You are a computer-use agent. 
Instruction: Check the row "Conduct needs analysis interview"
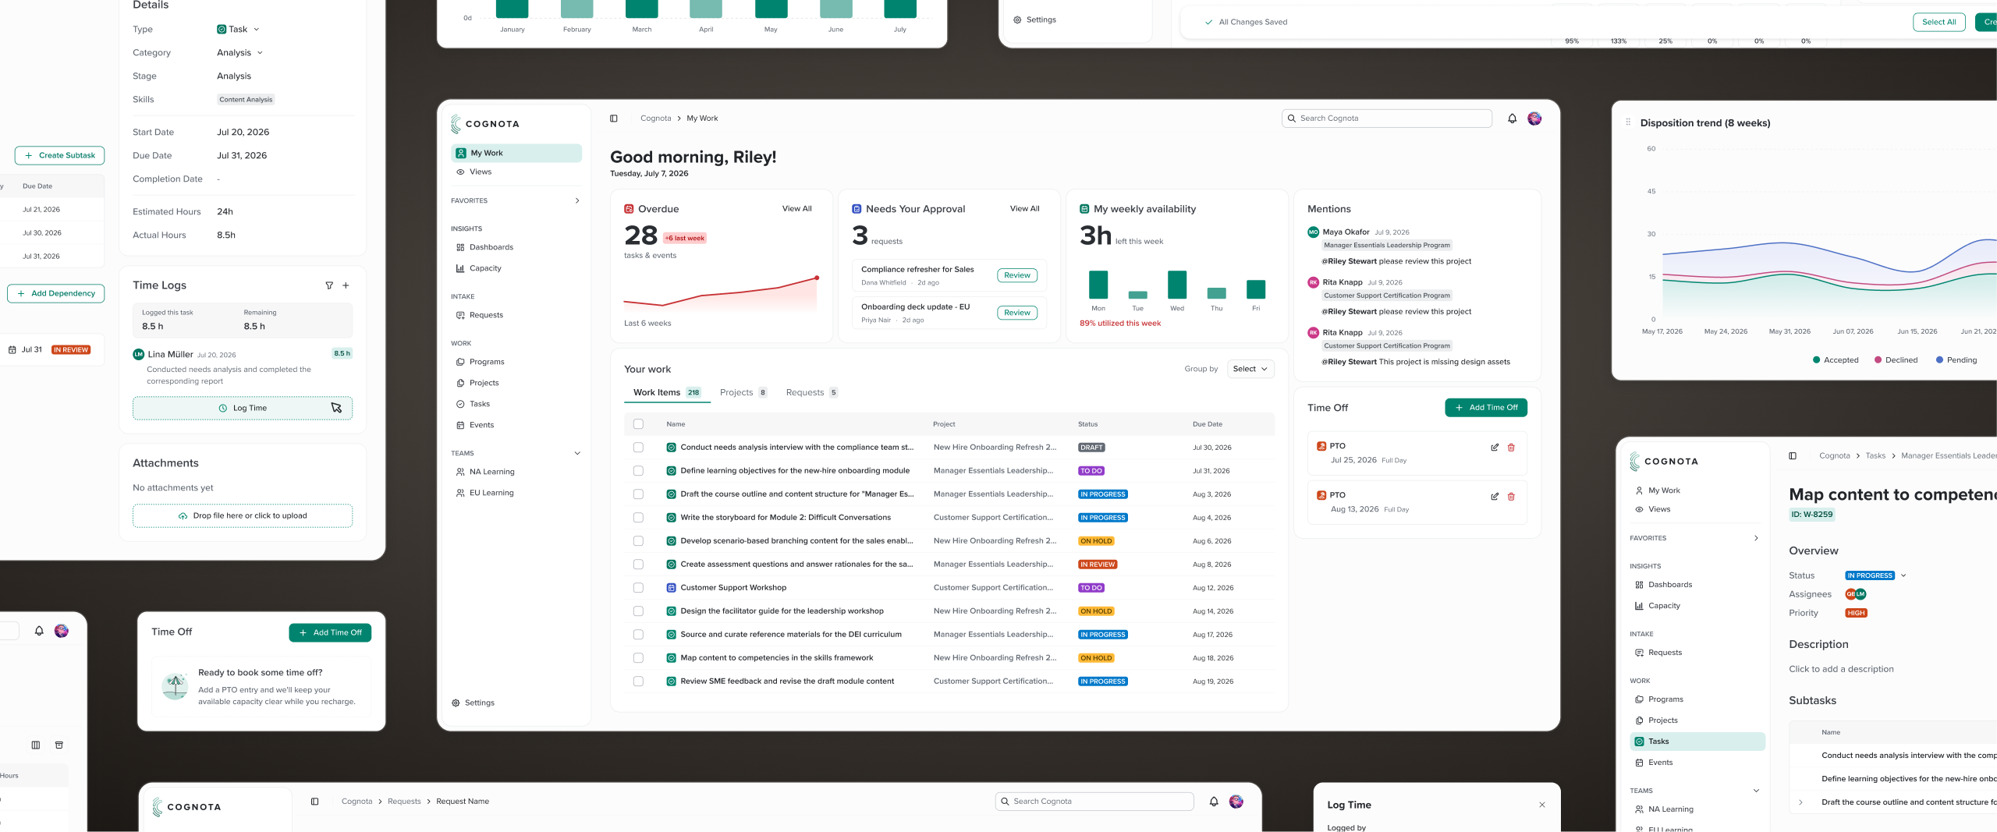(638, 448)
